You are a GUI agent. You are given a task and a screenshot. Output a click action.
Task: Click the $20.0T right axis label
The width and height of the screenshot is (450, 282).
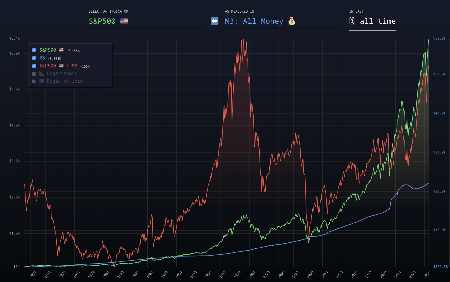click(x=439, y=191)
